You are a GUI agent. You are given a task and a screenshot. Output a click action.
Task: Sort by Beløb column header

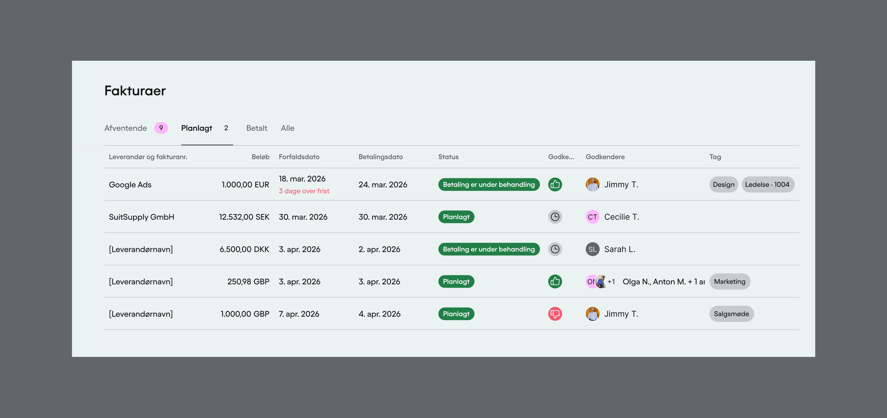pos(260,157)
